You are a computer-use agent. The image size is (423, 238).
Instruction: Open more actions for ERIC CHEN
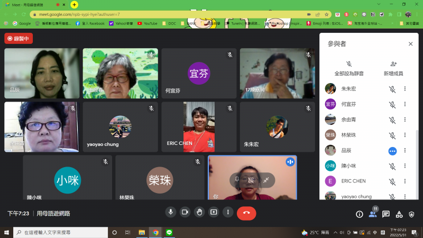click(405, 181)
